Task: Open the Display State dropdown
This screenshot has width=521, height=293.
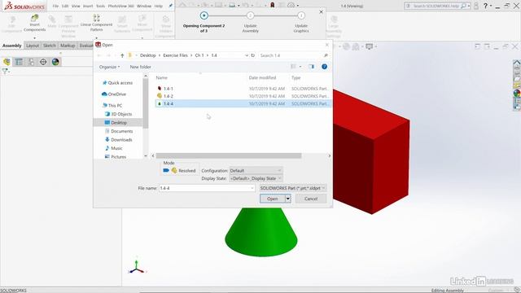Action: pyautogui.click(x=256, y=178)
